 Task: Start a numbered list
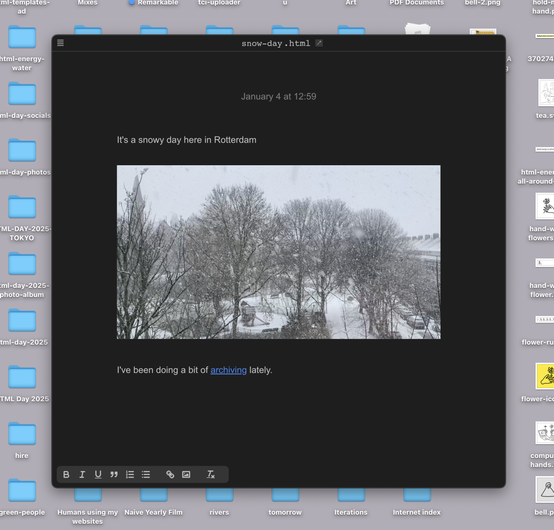pyautogui.click(x=130, y=474)
